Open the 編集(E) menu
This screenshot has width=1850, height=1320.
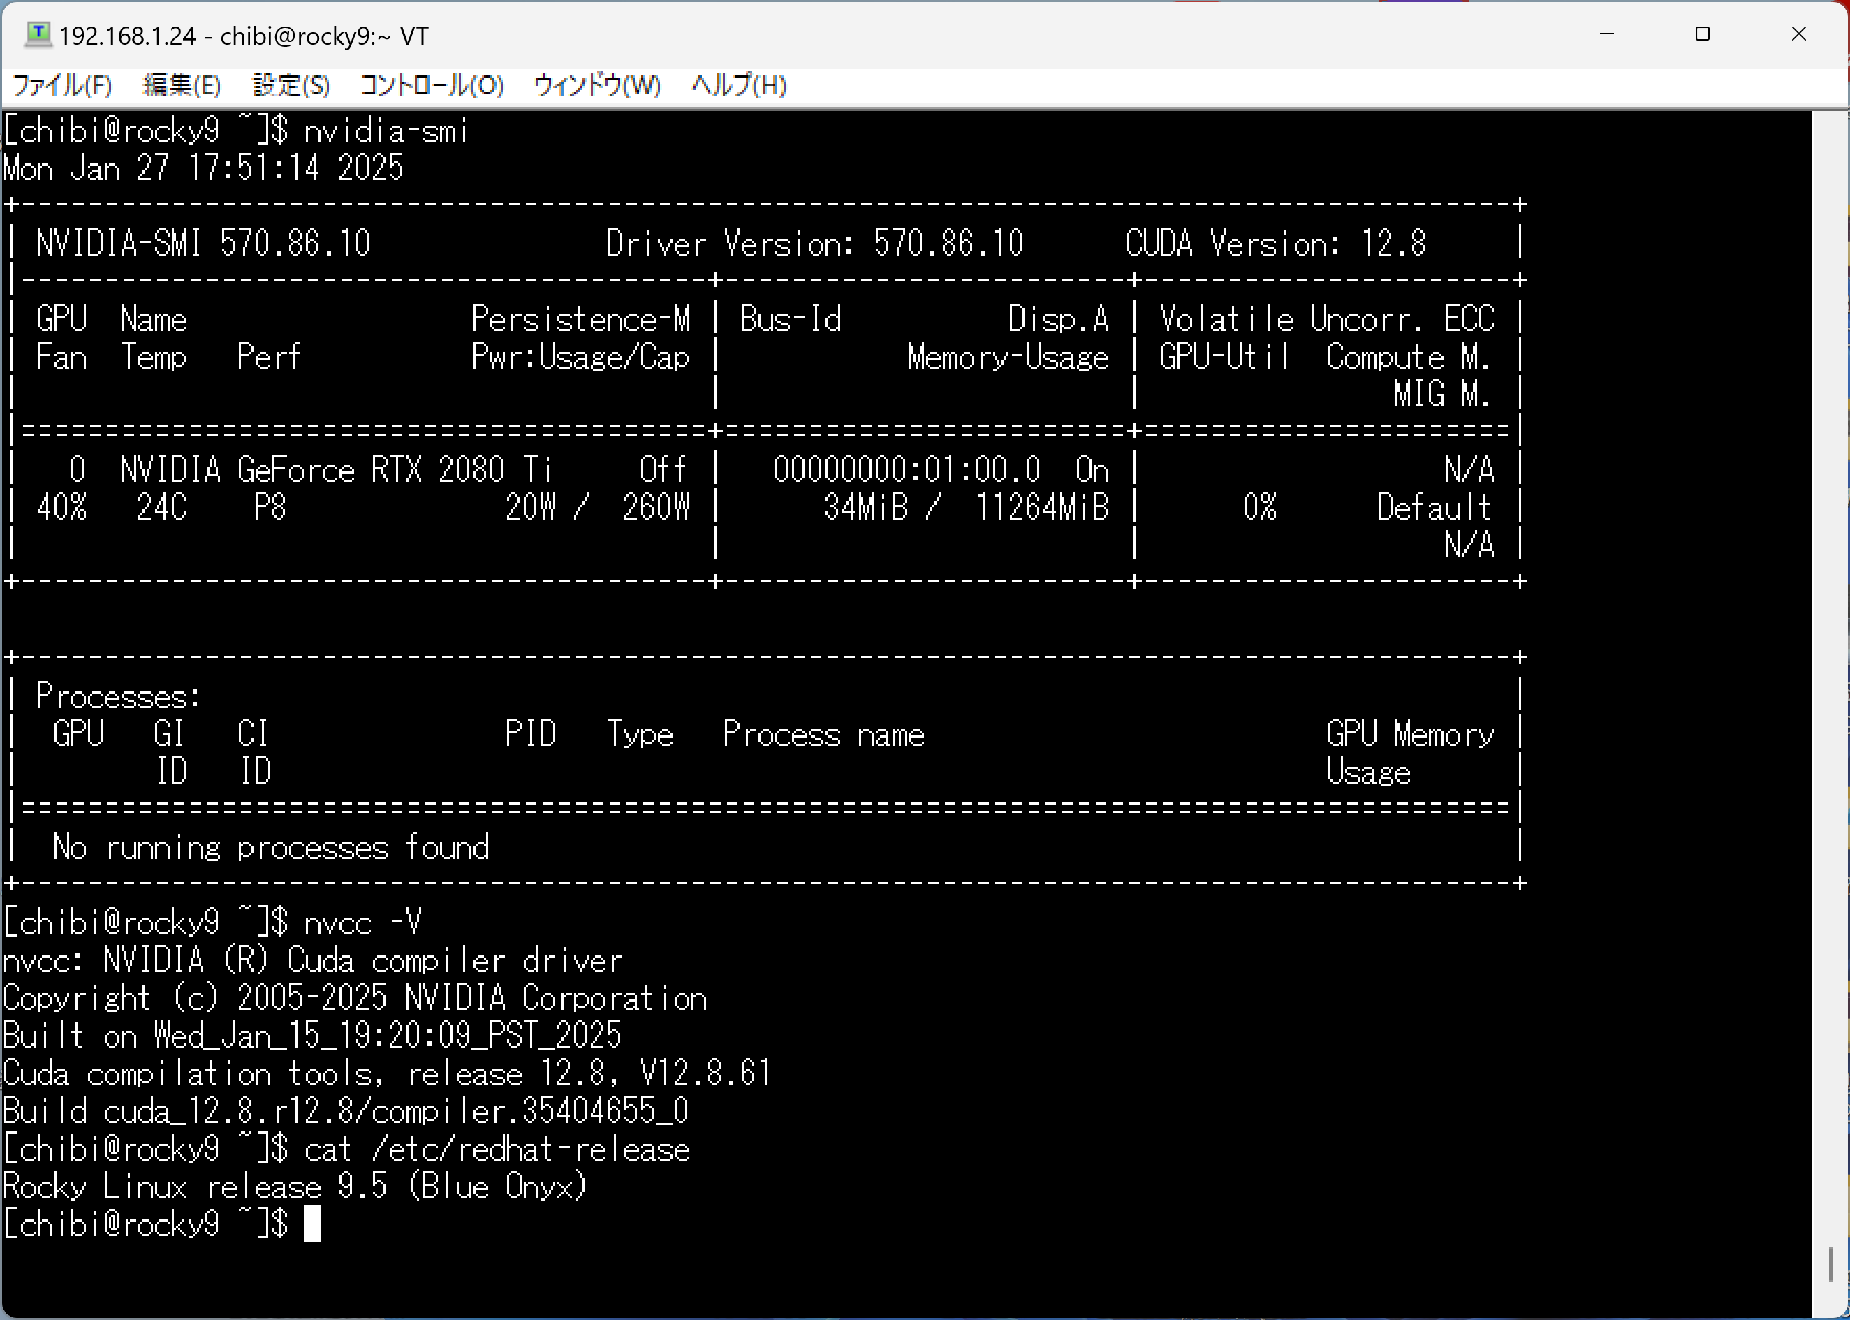coord(182,85)
